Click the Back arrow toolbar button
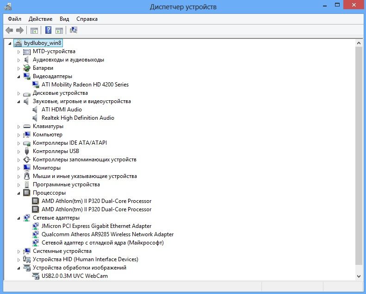The height and width of the screenshot is (294, 366). click(9, 30)
